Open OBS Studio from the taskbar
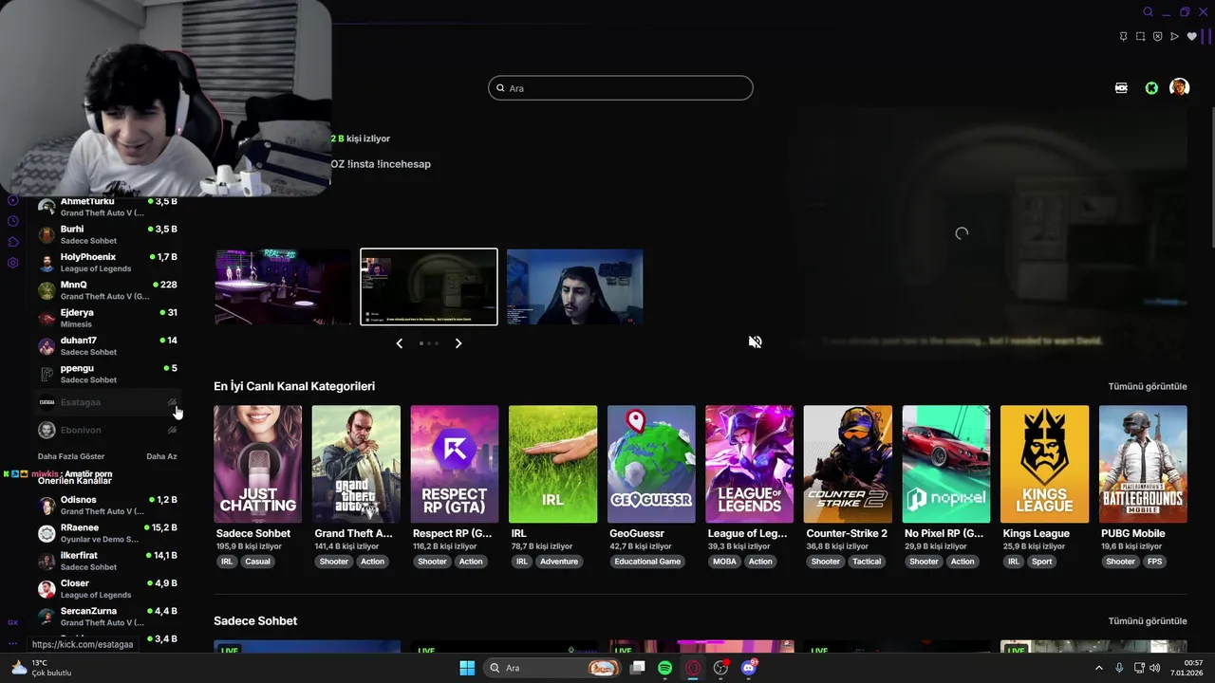 (720, 668)
